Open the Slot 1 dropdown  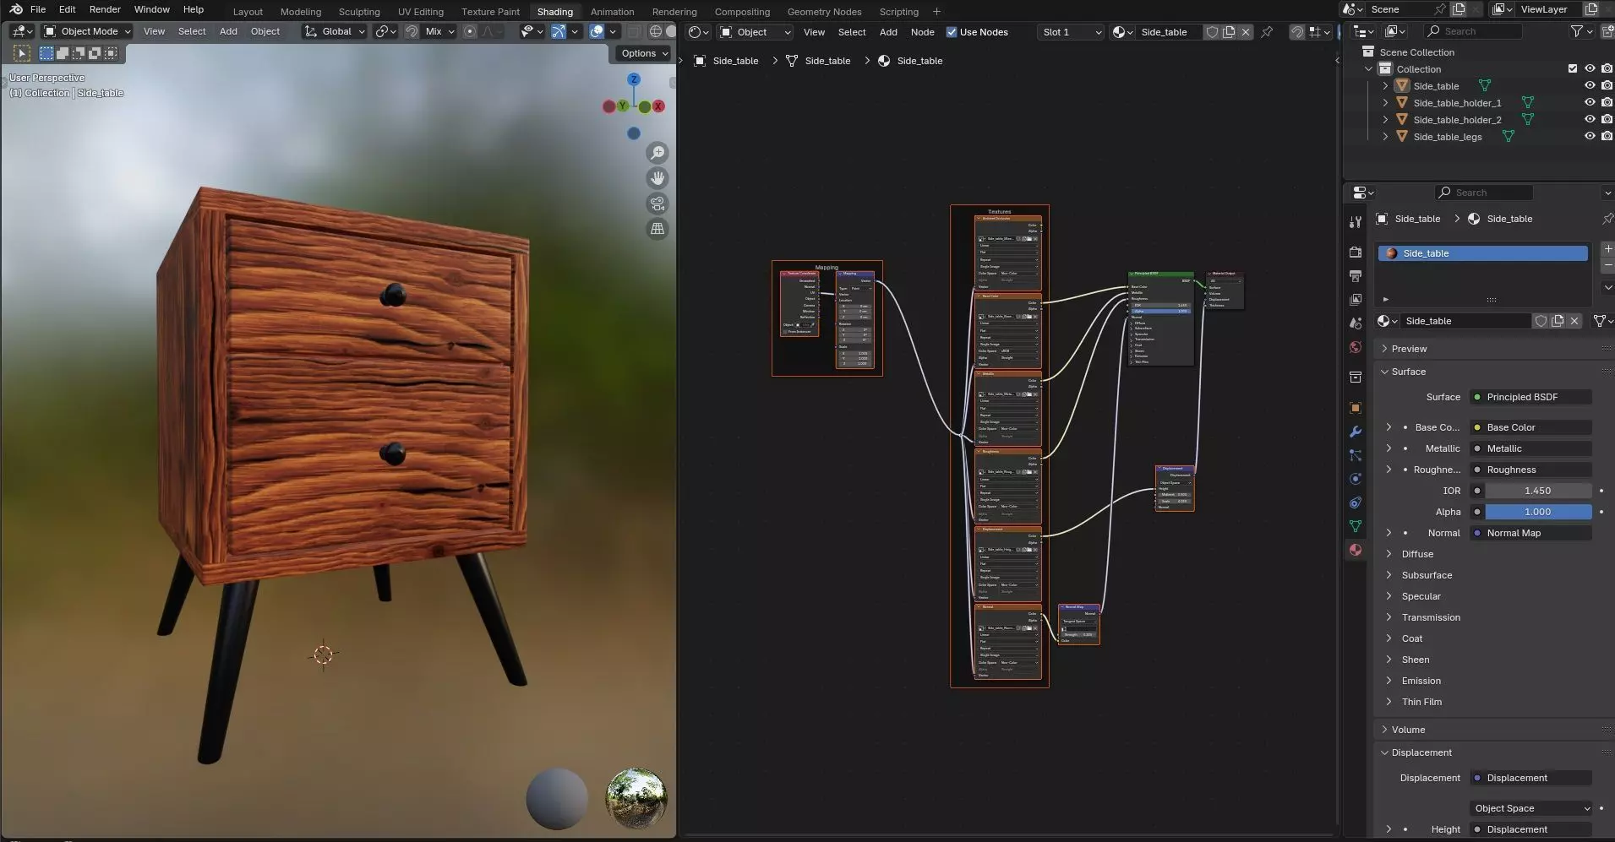(1071, 32)
